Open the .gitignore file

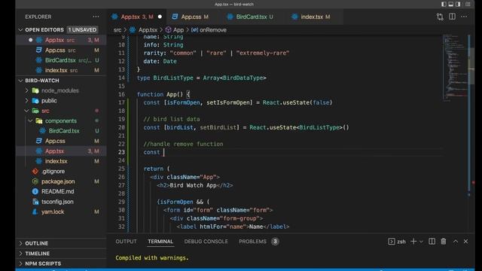coord(61,172)
